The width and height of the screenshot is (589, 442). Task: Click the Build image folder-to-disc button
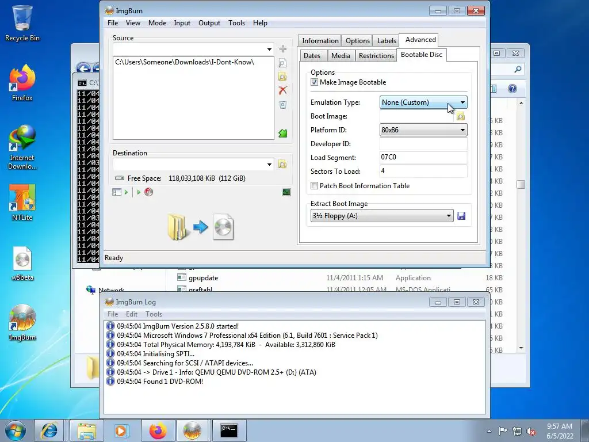pyautogui.click(x=201, y=227)
